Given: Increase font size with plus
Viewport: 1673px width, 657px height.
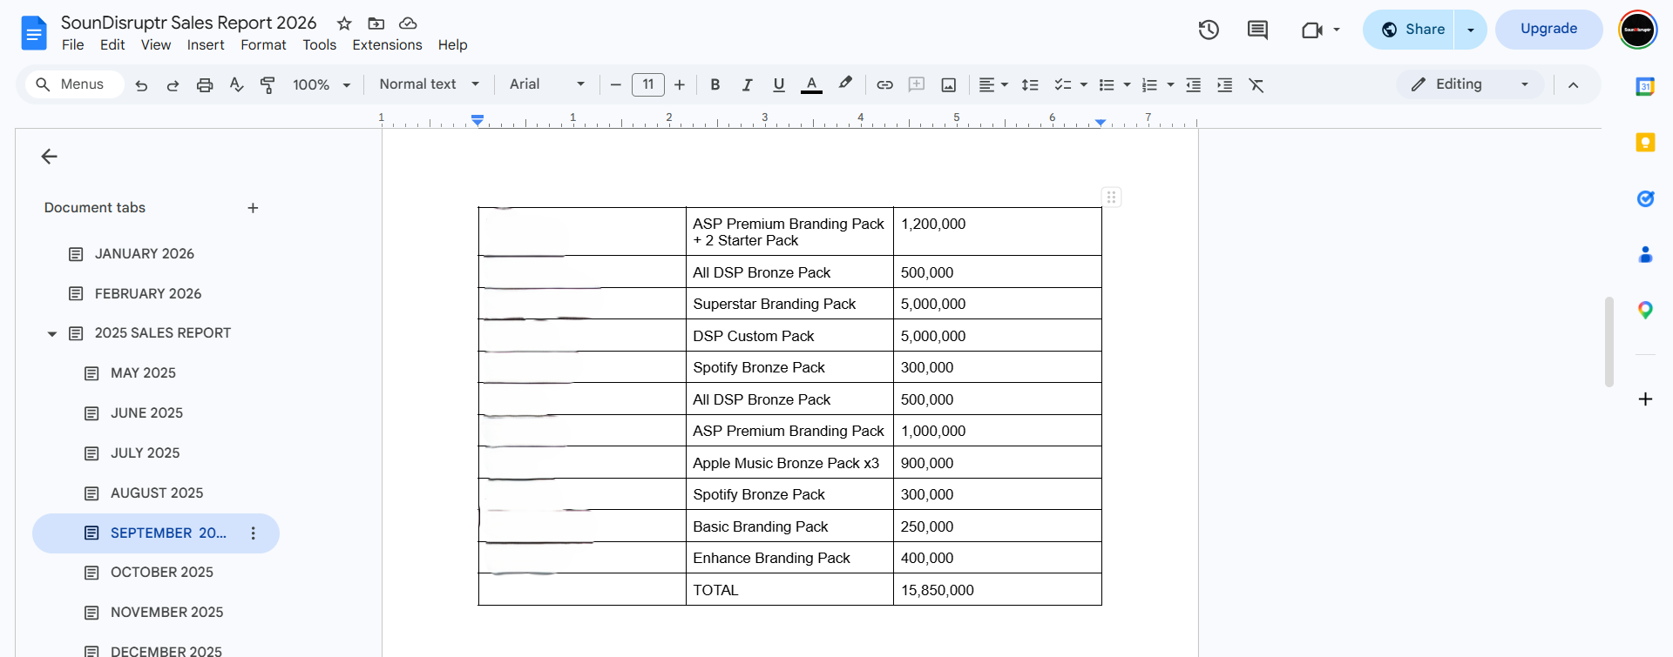Looking at the screenshot, I should tap(680, 84).
